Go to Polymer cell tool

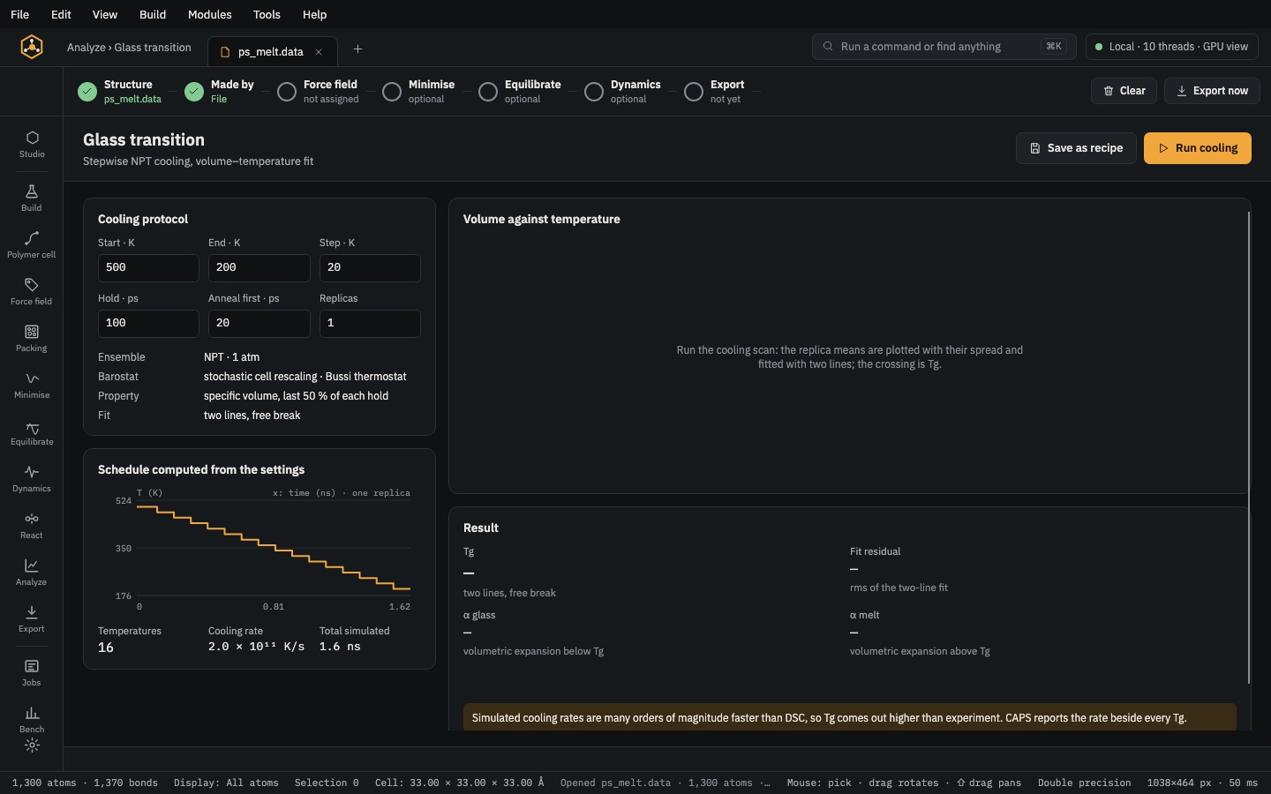coord(32,244)
